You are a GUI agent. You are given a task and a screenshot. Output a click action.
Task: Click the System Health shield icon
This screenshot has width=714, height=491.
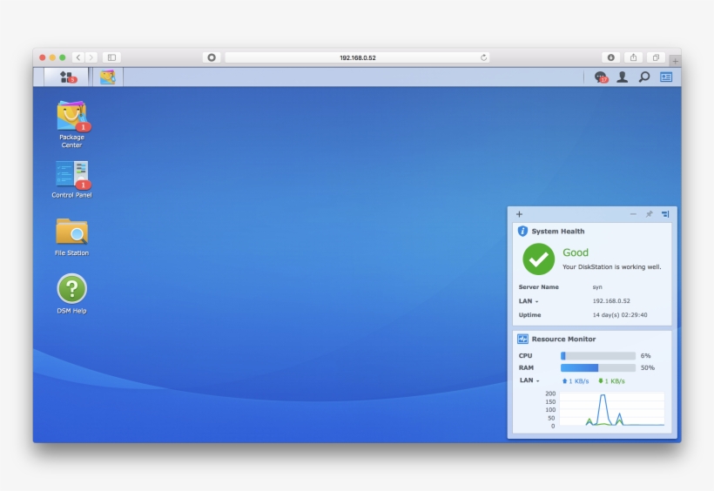click(522, 232)
